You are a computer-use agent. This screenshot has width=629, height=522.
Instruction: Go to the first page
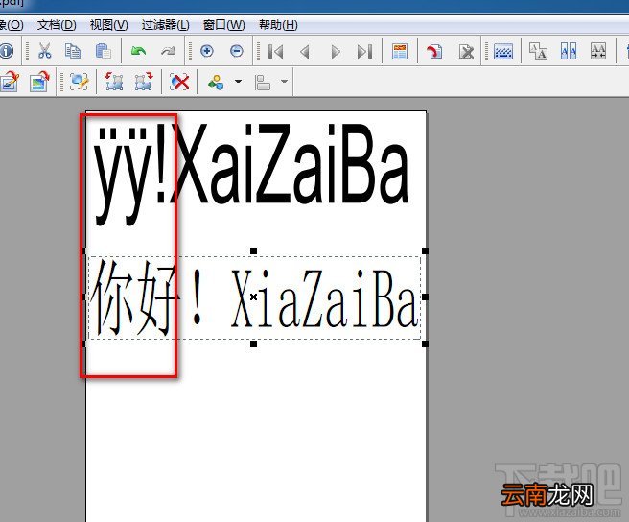click(x=275, y=52)
